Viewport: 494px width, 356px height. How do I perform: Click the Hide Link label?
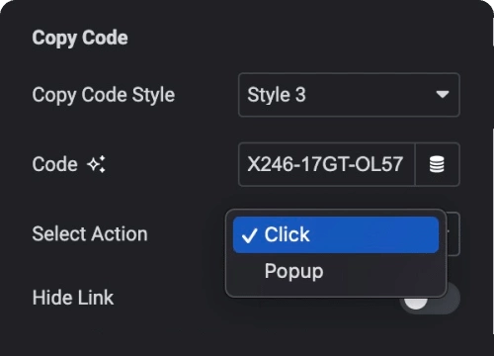[73, 298]
